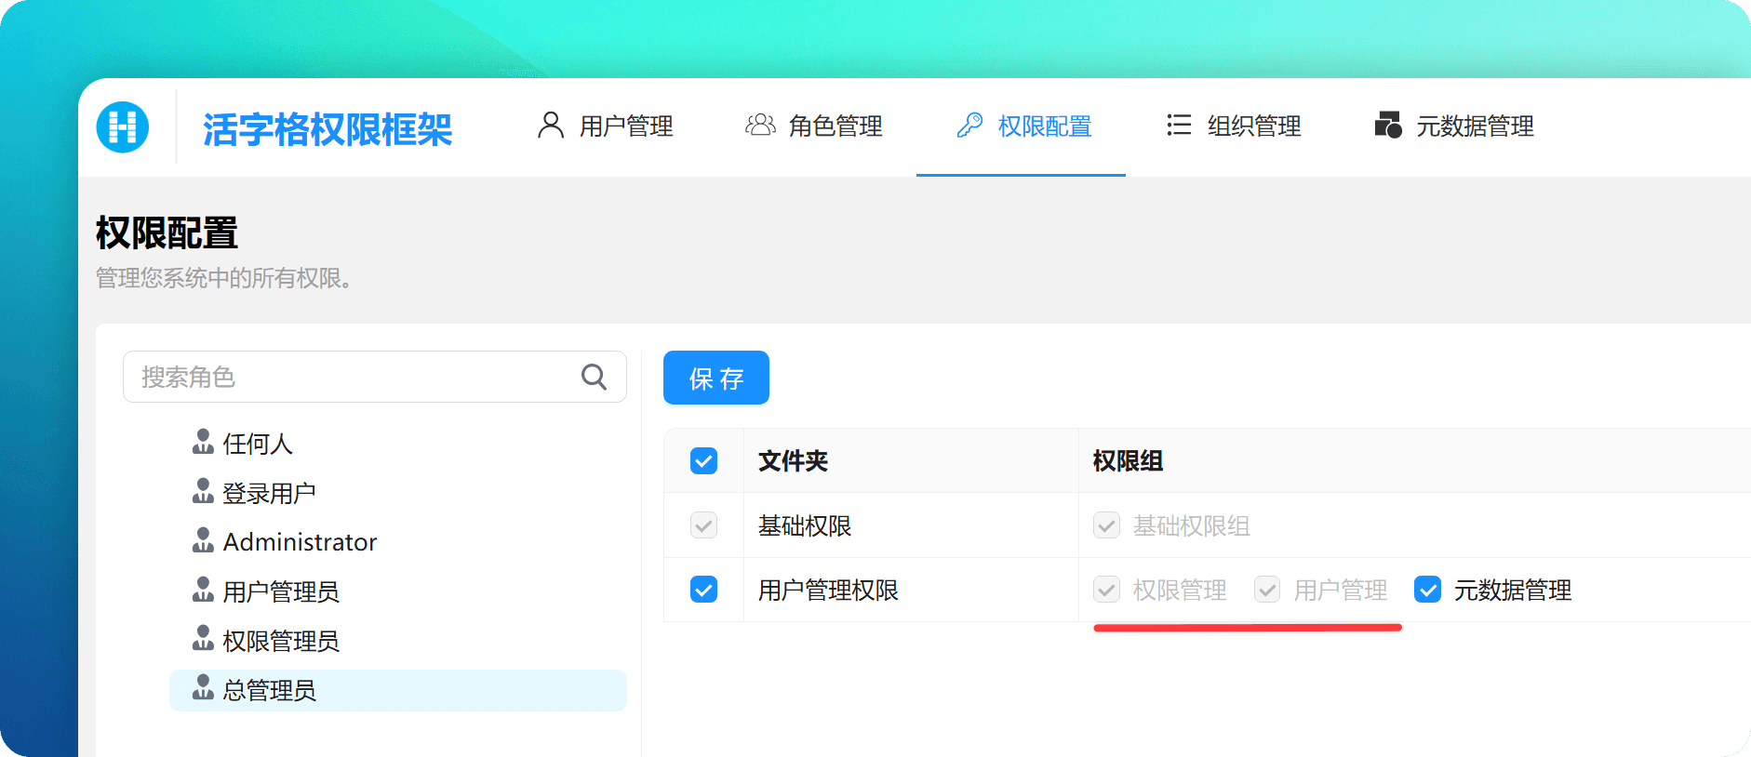The width and height of the screenshot is (1751, 757).
Task: Click the list icon beside 组织管理
Action: point(1179,125)
